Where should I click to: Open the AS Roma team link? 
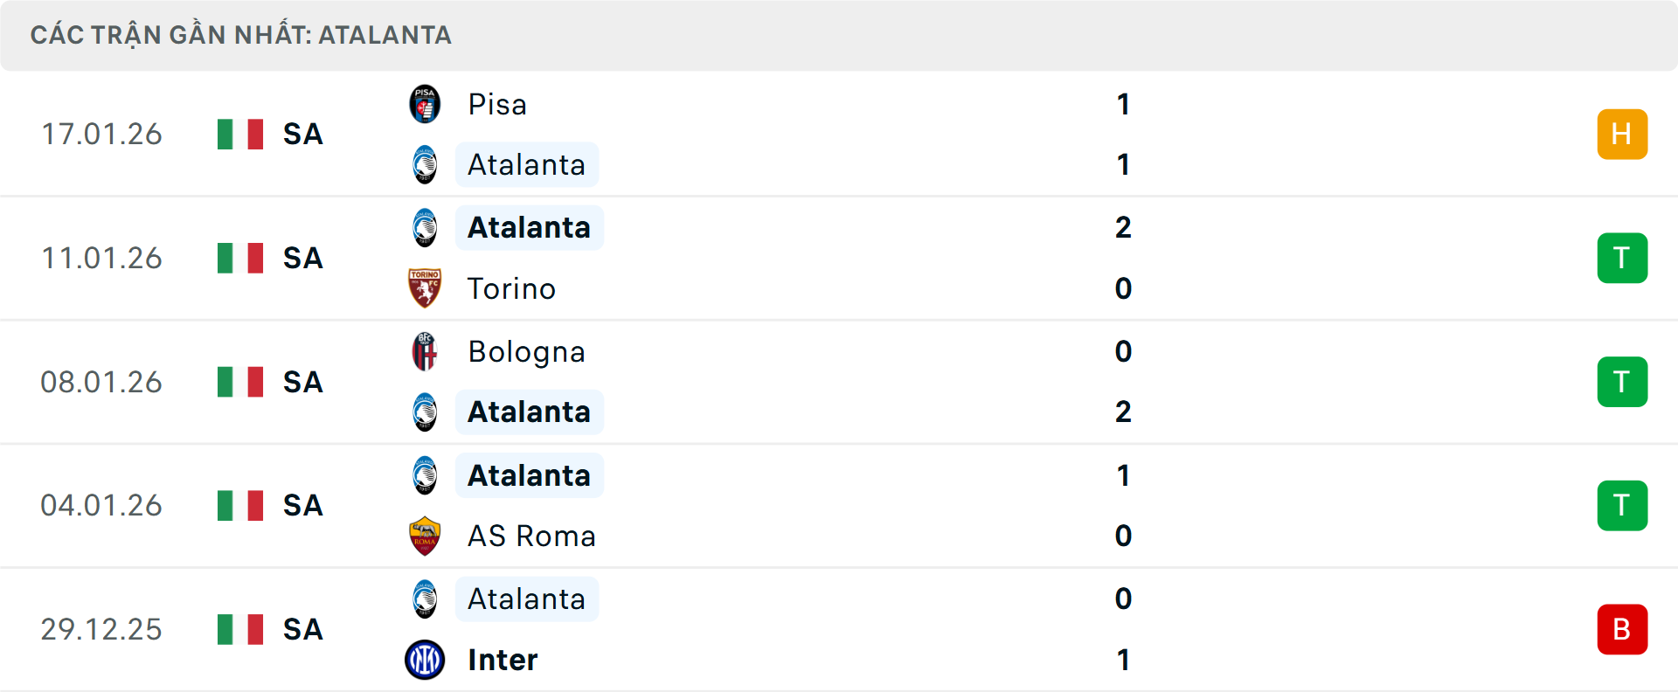531,536
